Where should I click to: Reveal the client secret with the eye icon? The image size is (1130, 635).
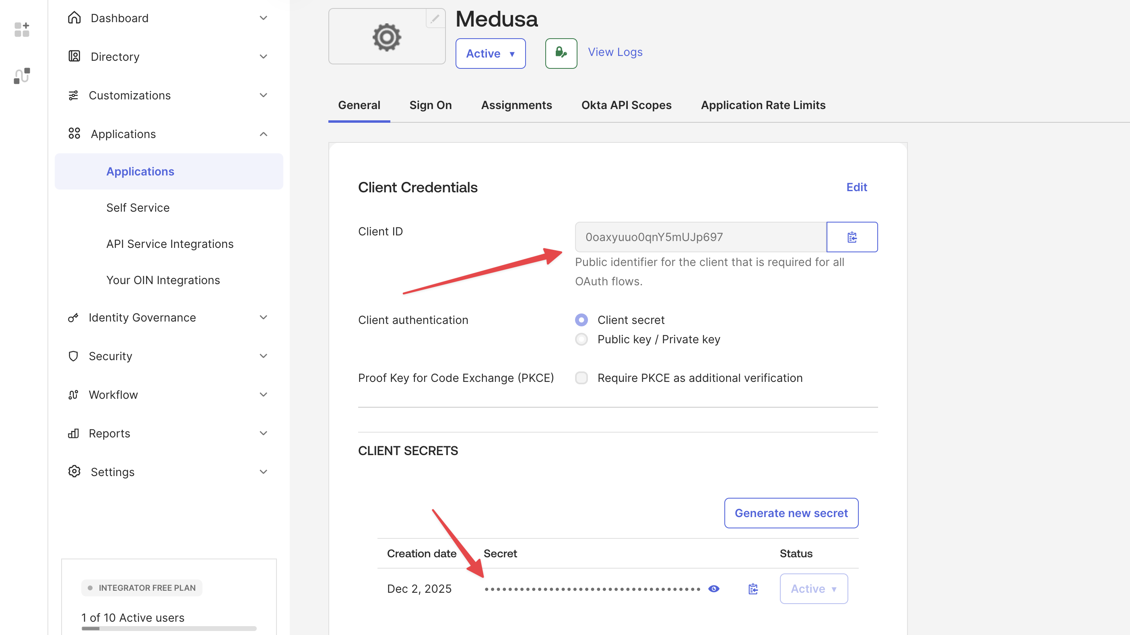(713, 588)
